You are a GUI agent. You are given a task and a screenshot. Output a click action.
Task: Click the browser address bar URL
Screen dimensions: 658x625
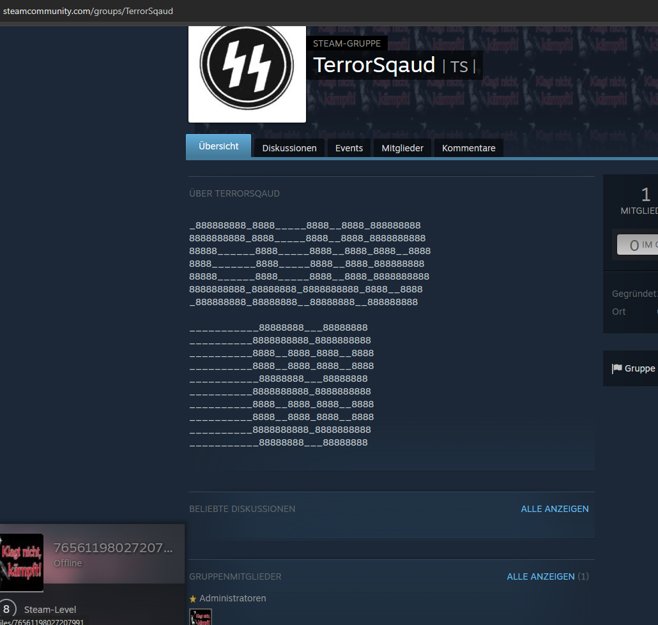pyautogui.click(x=88, y=11)
